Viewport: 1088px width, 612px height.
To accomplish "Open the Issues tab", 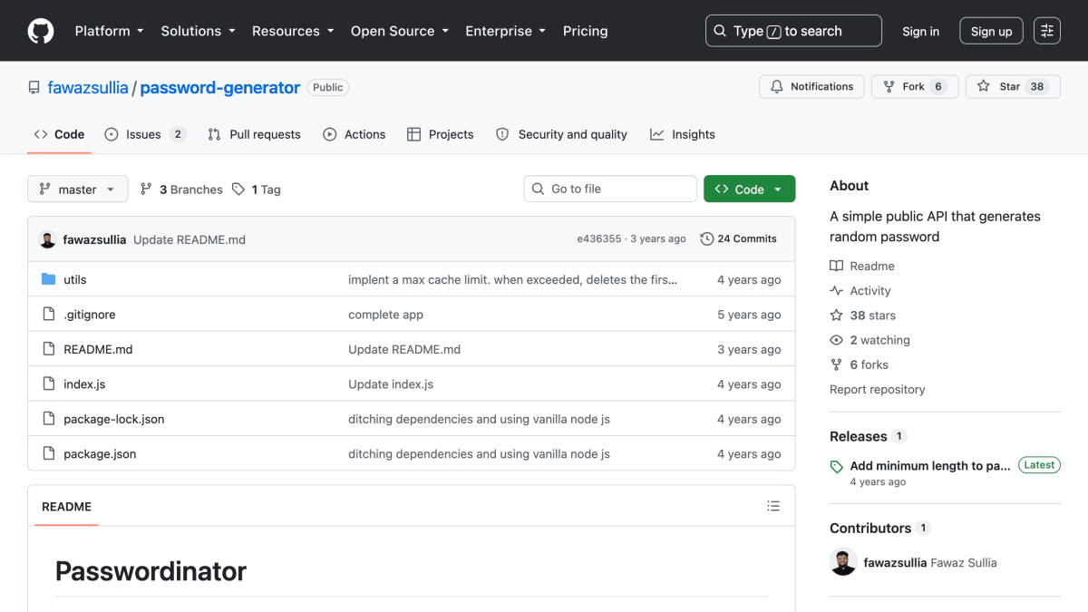I will pos(145,134).
